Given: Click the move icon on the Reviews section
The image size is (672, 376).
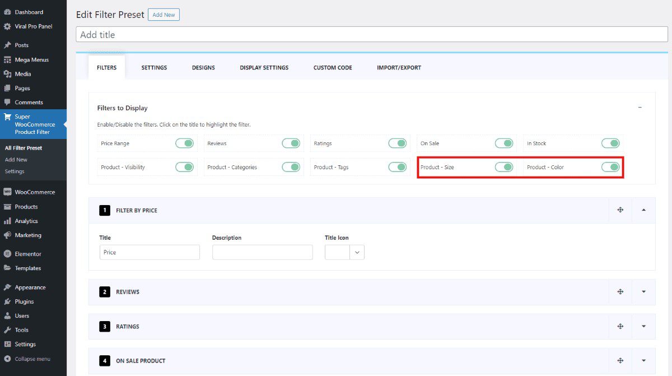Looking at the screenshot, I should point(620,291).
